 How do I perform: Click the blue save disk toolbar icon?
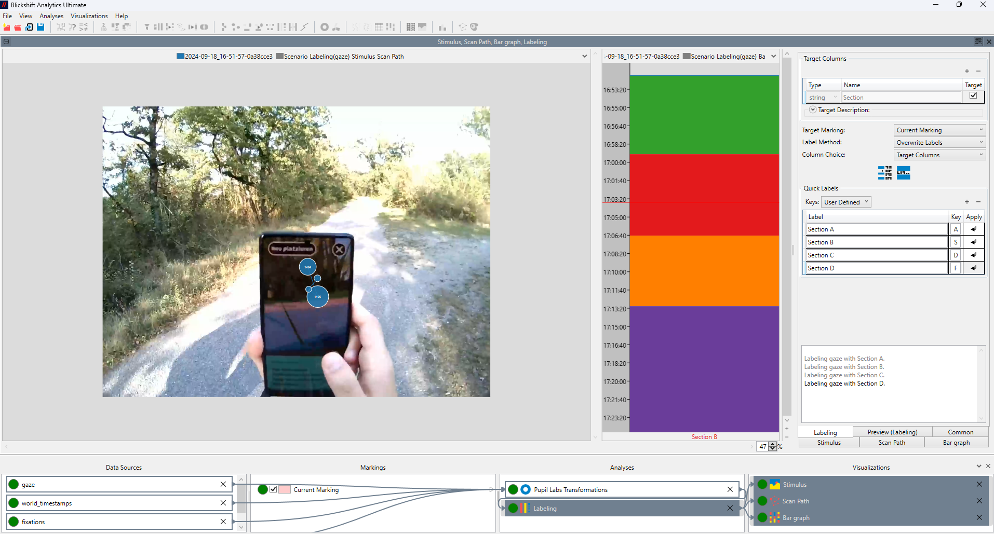[x=41, y=27]
